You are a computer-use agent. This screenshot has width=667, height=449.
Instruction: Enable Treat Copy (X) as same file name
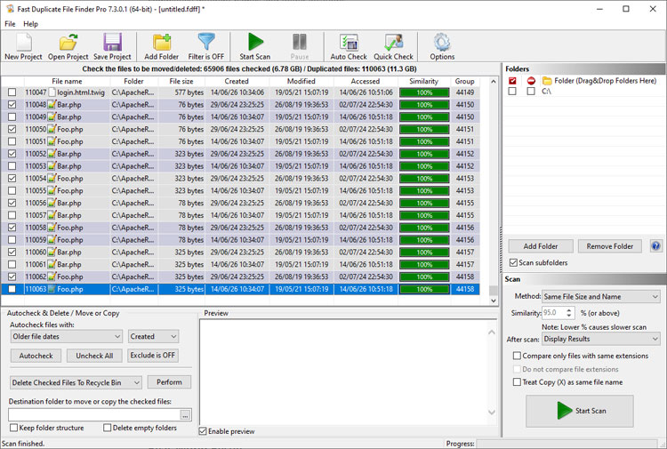click(x=517, y=381)
